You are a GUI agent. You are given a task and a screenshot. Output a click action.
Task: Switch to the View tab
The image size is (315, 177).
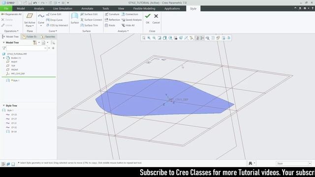121,8
